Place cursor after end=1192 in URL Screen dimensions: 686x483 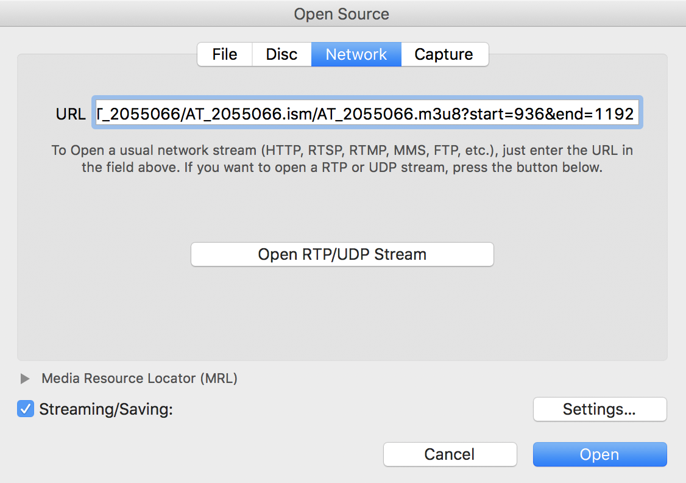point(635,114)
